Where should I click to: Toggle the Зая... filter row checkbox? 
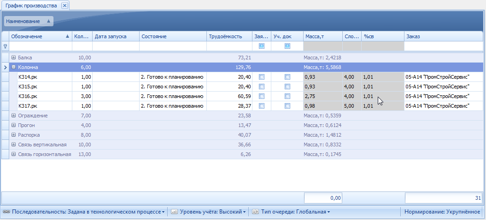click(262, 46)
